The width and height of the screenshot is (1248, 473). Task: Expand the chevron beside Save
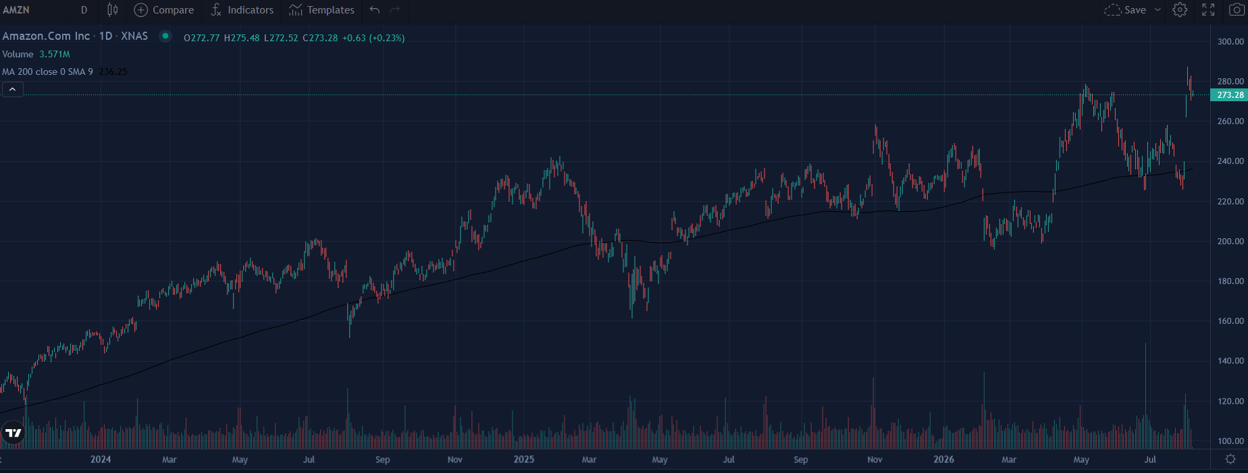click(1158, 10)
